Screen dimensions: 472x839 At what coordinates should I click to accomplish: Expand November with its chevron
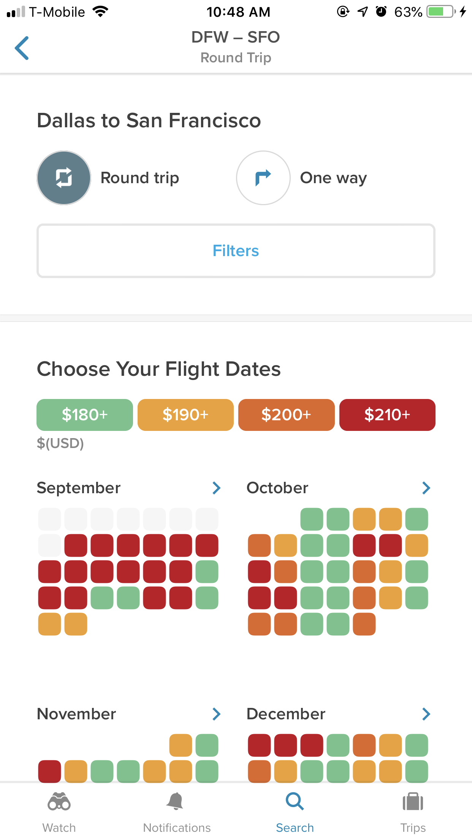pyautogui.click(x=216, y=714)
